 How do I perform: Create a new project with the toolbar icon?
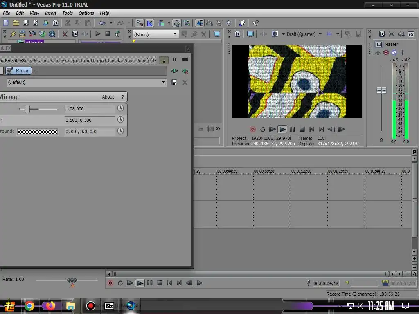pyautogui.click(x=6, y=23)
